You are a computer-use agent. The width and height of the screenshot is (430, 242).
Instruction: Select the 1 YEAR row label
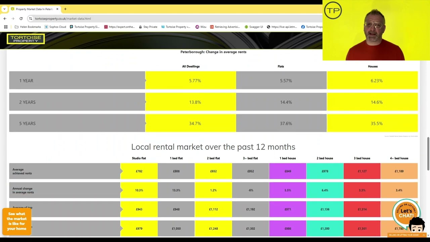pyautogui.click(x=26, y=81)
